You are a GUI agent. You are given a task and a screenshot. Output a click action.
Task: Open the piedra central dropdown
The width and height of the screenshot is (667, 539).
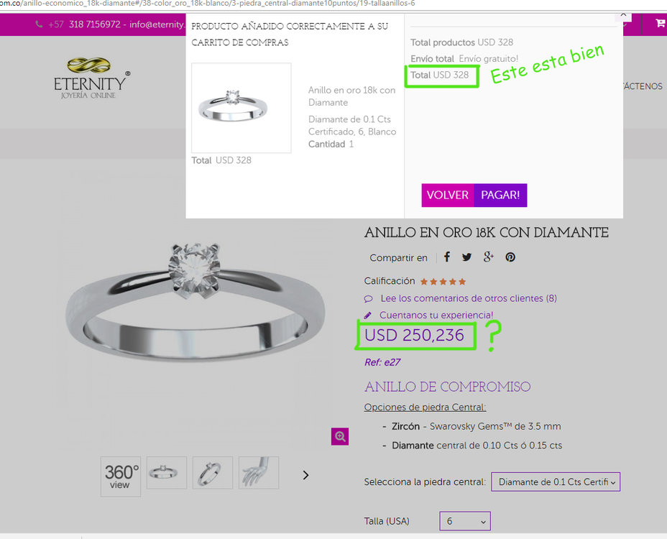(x=556, y=482)
